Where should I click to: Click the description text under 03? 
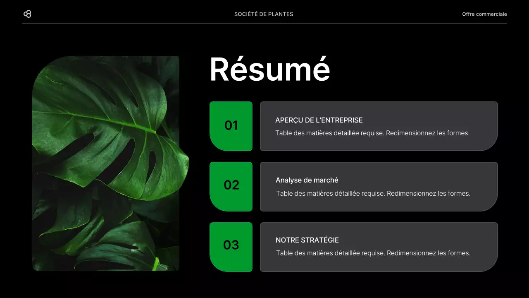(x=373, y=253)
